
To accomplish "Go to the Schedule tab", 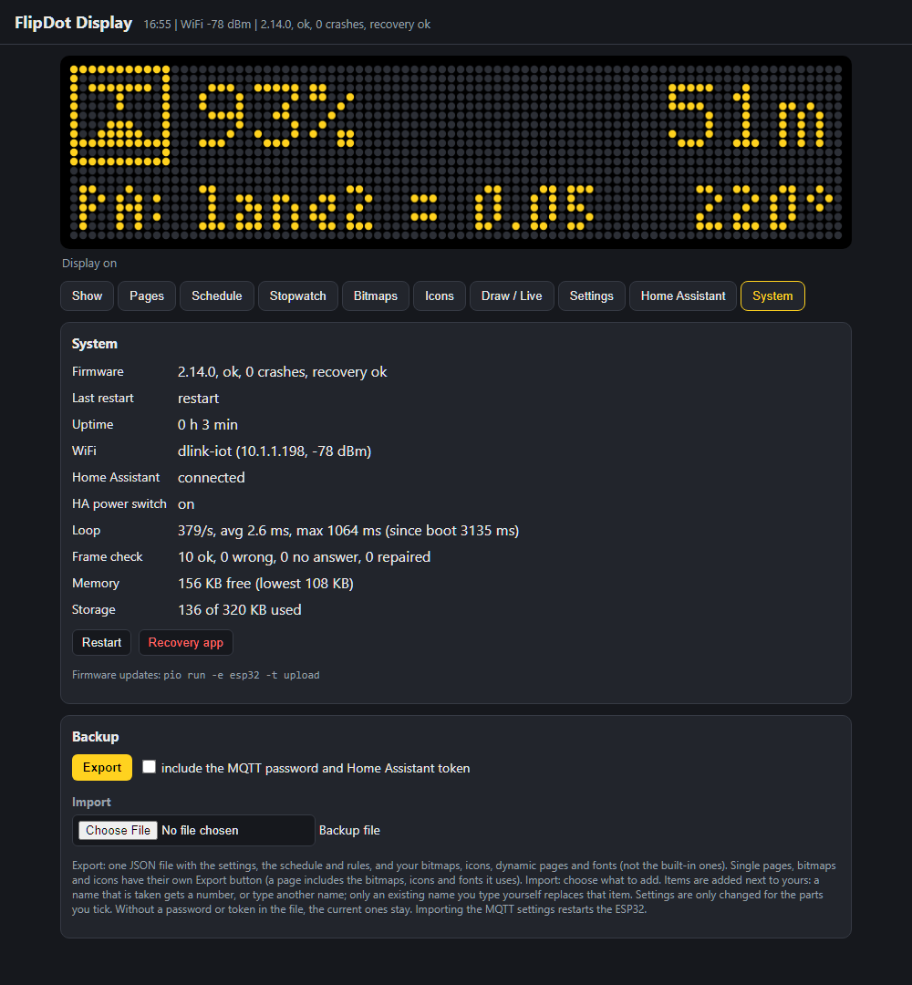I will pos(217,295).
